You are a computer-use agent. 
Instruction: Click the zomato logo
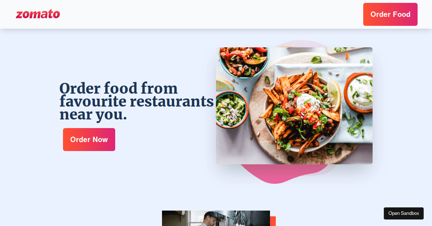tap(38, 14)
